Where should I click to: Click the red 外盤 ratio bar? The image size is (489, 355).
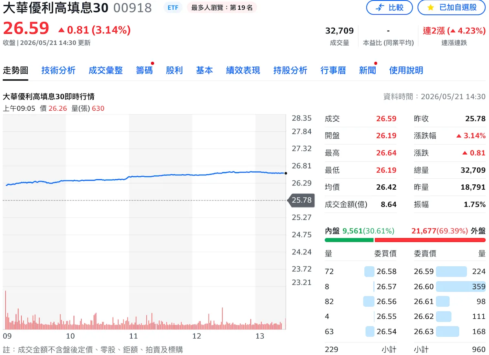click(x=430, y=240)
